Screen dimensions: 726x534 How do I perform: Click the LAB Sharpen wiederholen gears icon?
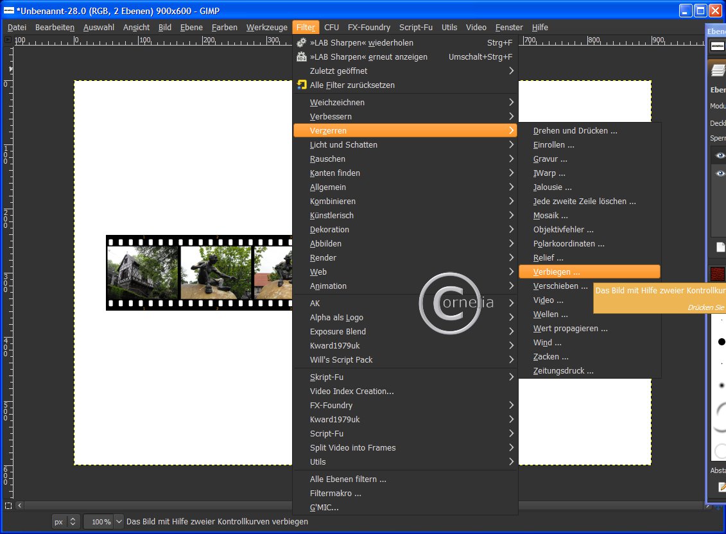302,42
